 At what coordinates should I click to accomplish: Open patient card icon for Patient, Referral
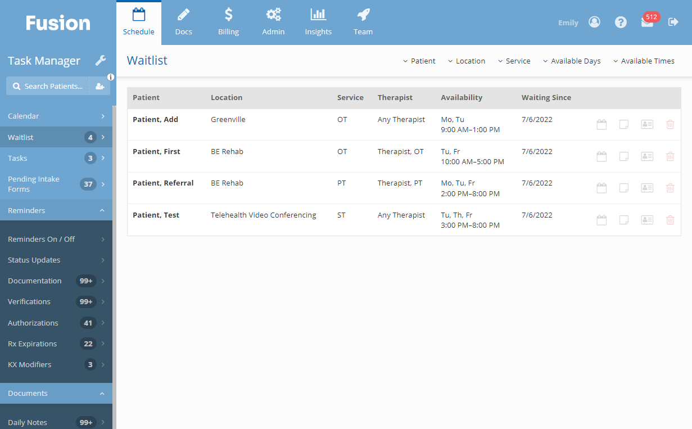coord(647,188)
